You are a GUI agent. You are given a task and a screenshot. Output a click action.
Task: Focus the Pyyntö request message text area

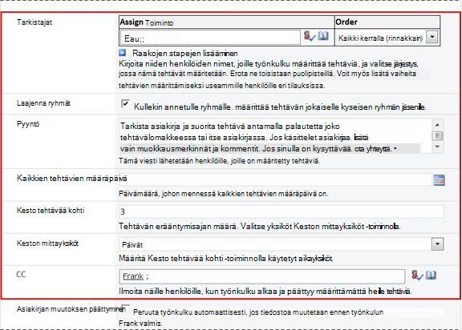click(x=275, y=136)
